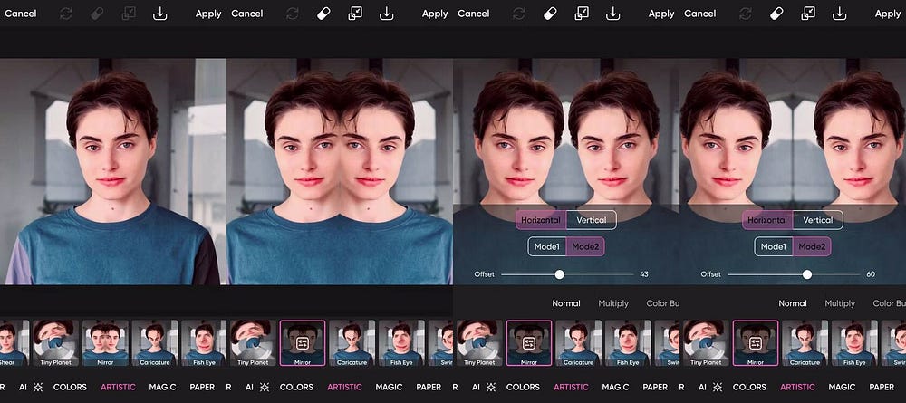Click the compare icon in the third panel
Viewport: 906px width, 403px height.
[x=582, y=14]
